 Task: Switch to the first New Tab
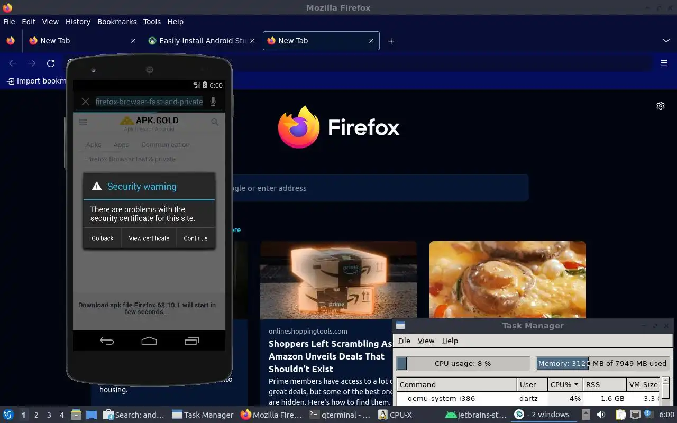[x=82, y=41]
